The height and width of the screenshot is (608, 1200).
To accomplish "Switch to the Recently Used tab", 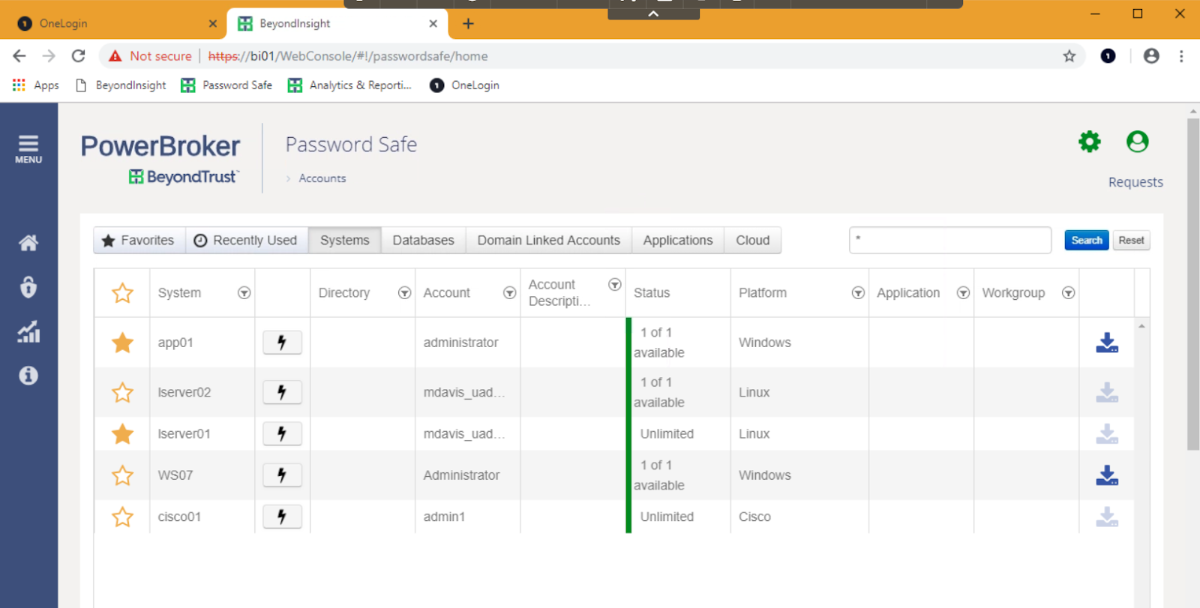I will click(247, 241).
